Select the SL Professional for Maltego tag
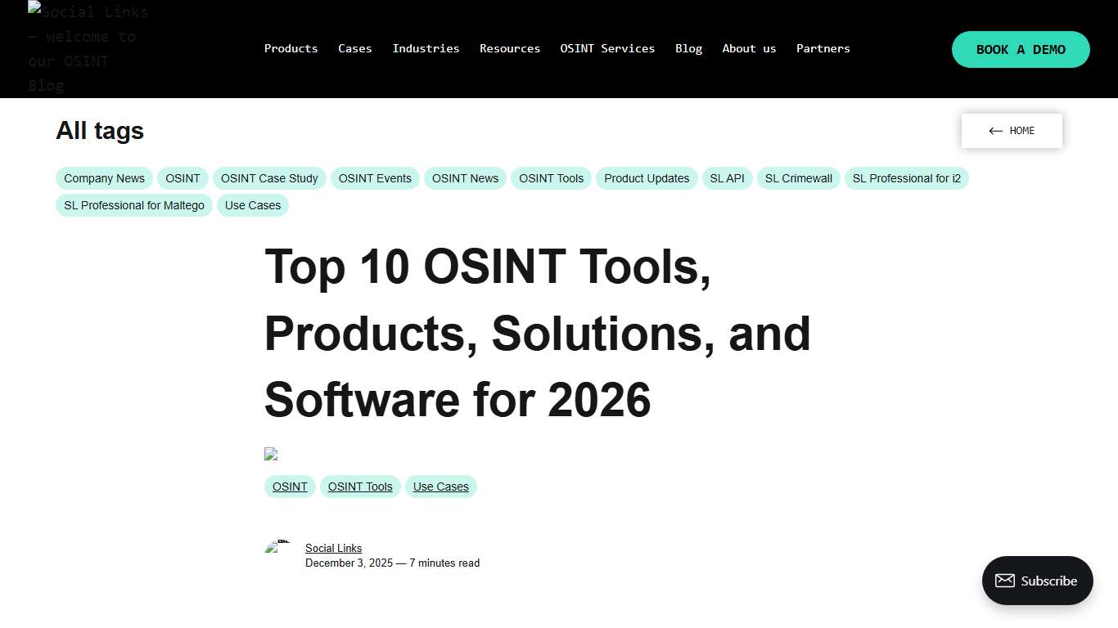 point(133,205)
